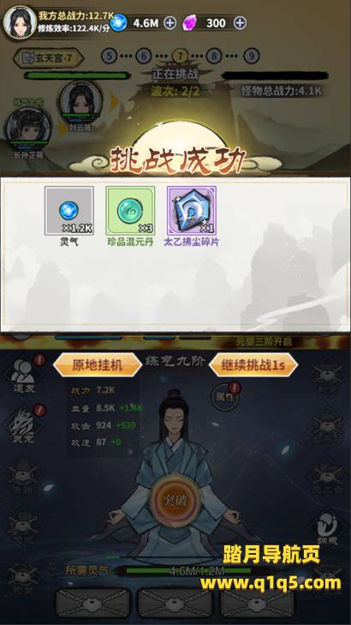Click the 所需灵气 progress bar
This screenshot has width=351, height=625.
[198, 571]
